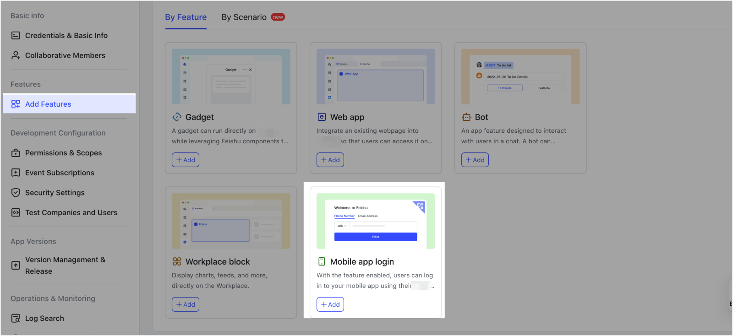
Task: Click the Log Search icon
Action: [x=16, y=318]
